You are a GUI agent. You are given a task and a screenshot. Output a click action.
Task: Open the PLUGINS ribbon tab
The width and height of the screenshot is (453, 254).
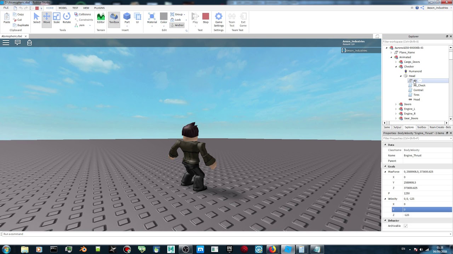click(x=99, y=8)
